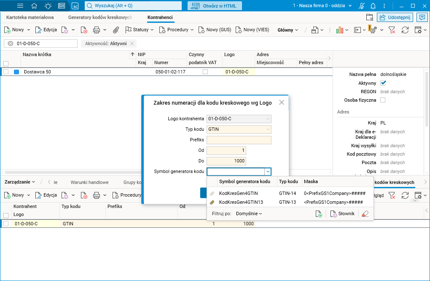Open the view settings icon in top toolbar
This screenshot has height=281, width=430.
(x=418, y=30)
